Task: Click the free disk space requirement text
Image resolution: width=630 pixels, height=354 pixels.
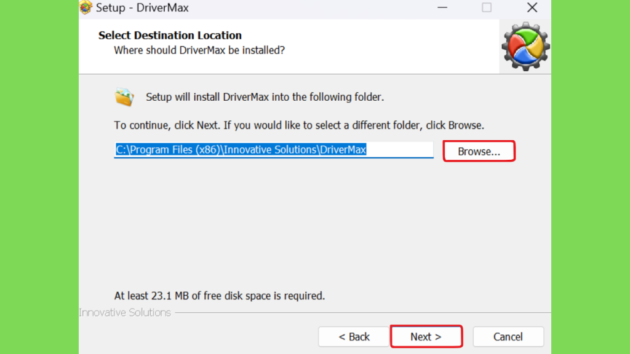Action: tap(220, 296)
